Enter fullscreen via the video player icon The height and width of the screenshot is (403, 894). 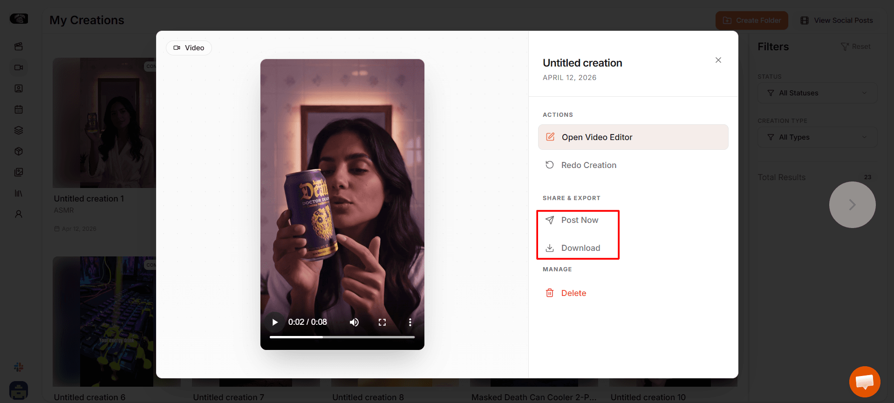coord(382,322)
